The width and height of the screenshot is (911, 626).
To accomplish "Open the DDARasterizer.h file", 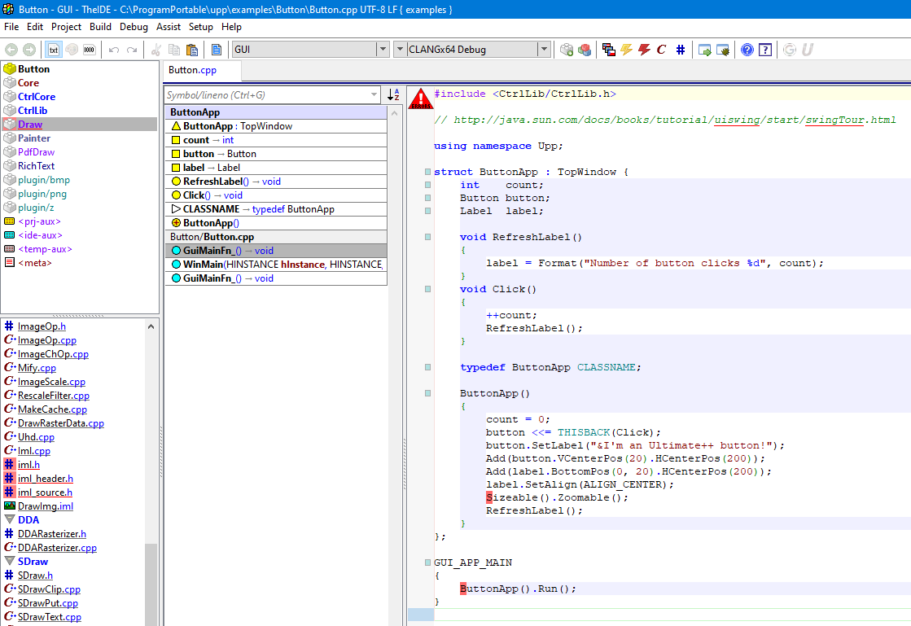I will pyautogui.click(x=52, y=534).
